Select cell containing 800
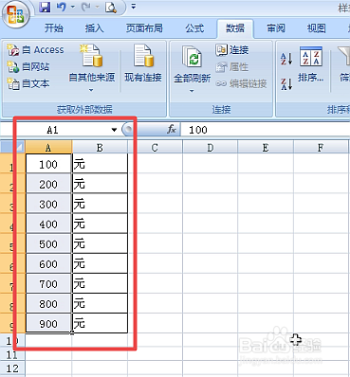Screen dimensions: 350x377 click(x=48, y=303)
